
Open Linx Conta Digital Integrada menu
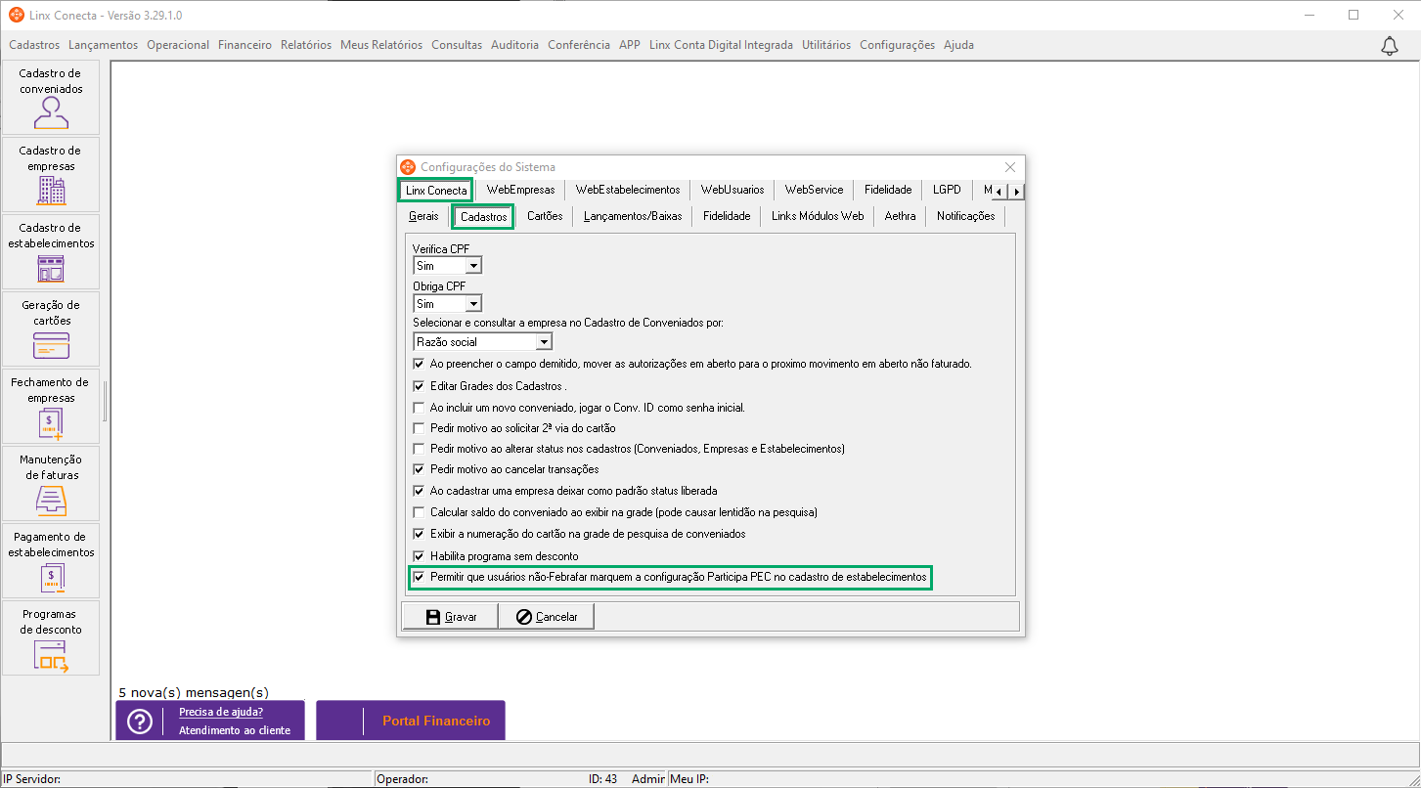pyautogui.click(x=721, y=45)
